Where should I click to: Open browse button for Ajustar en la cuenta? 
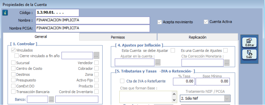pyautogui.click(x=158, y=63)
